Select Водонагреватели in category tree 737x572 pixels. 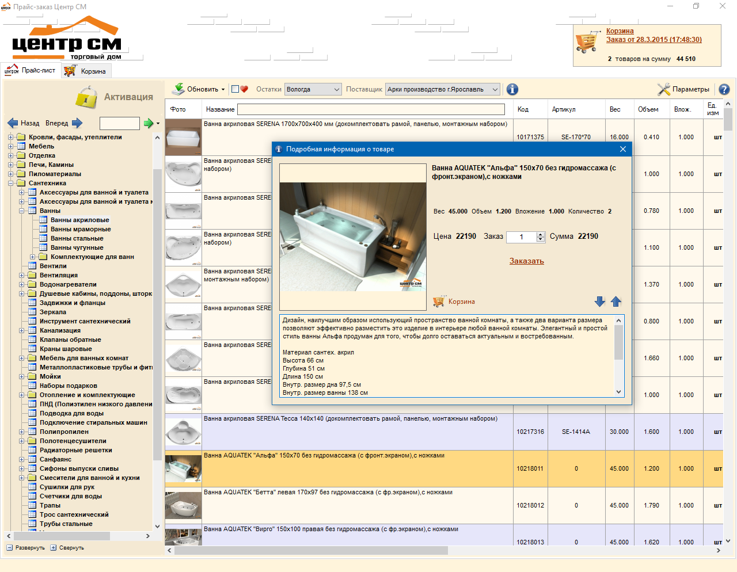click(x=68, y=284)
